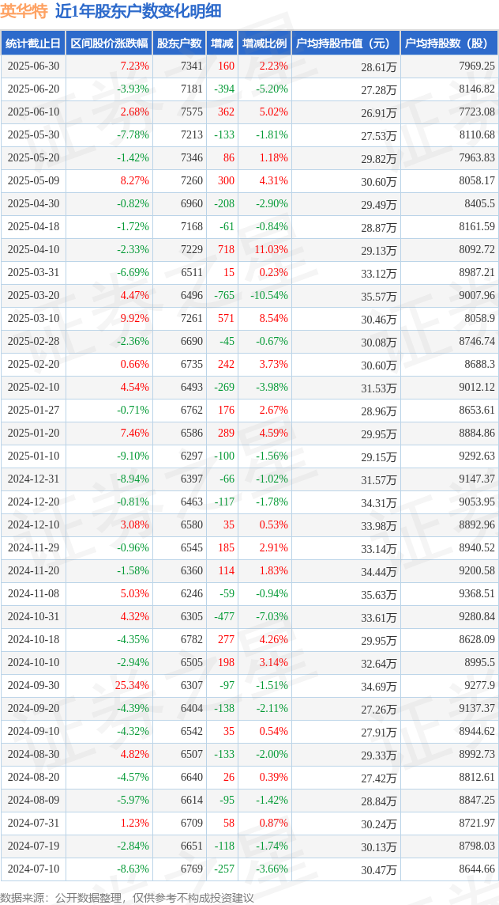Select the 2025-03-20 date cell

coord(33,296)
